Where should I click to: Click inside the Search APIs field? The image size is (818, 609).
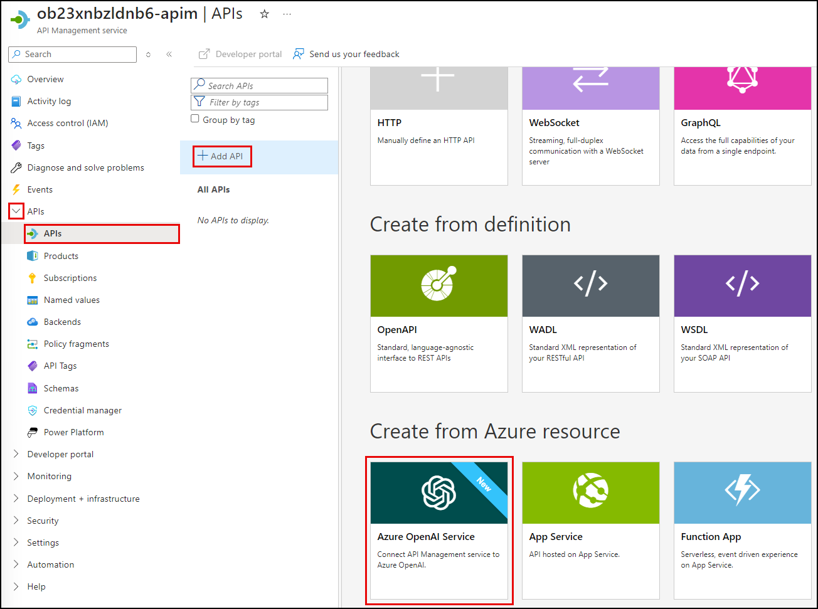pos(259,85)
